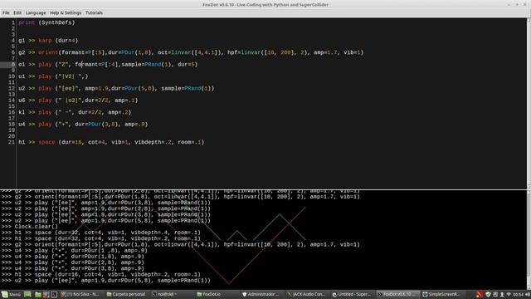The image size is (531, 299).
Task: Click line 1 print (SynthDefs) code
Action: (x=46, y=22)
